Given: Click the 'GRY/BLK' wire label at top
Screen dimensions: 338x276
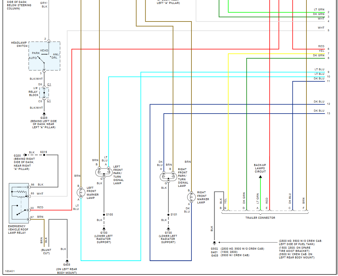Looking at the screenshot, I should [44, 5].
